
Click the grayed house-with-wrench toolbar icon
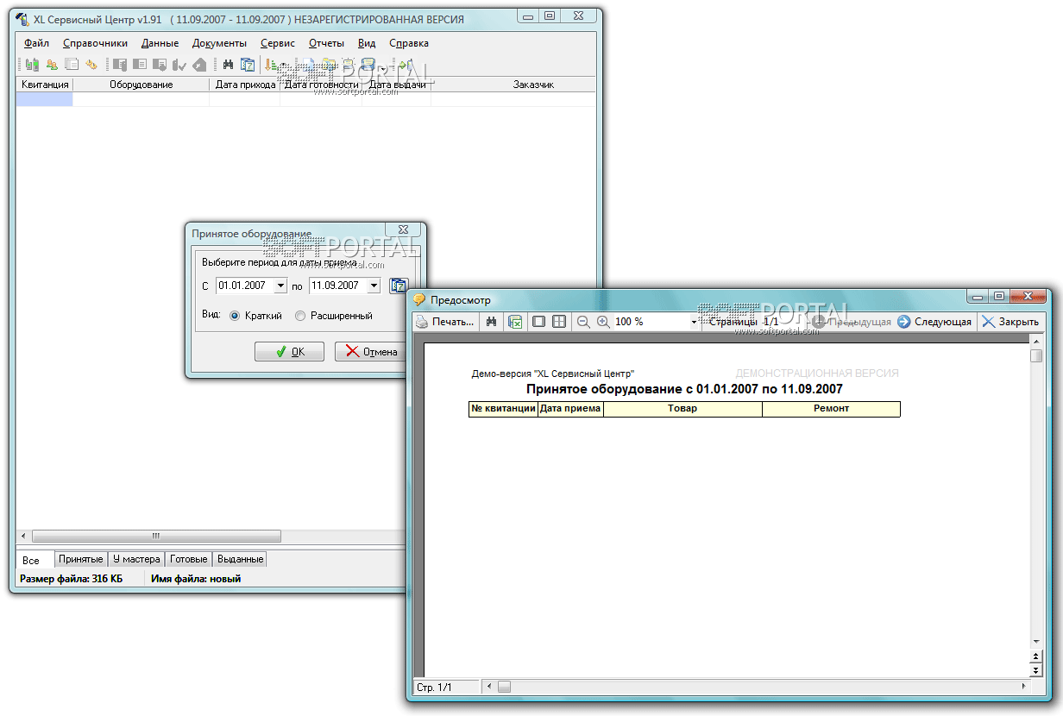[199, 64]
